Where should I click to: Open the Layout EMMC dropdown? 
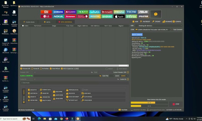click(x=124, y=76)
